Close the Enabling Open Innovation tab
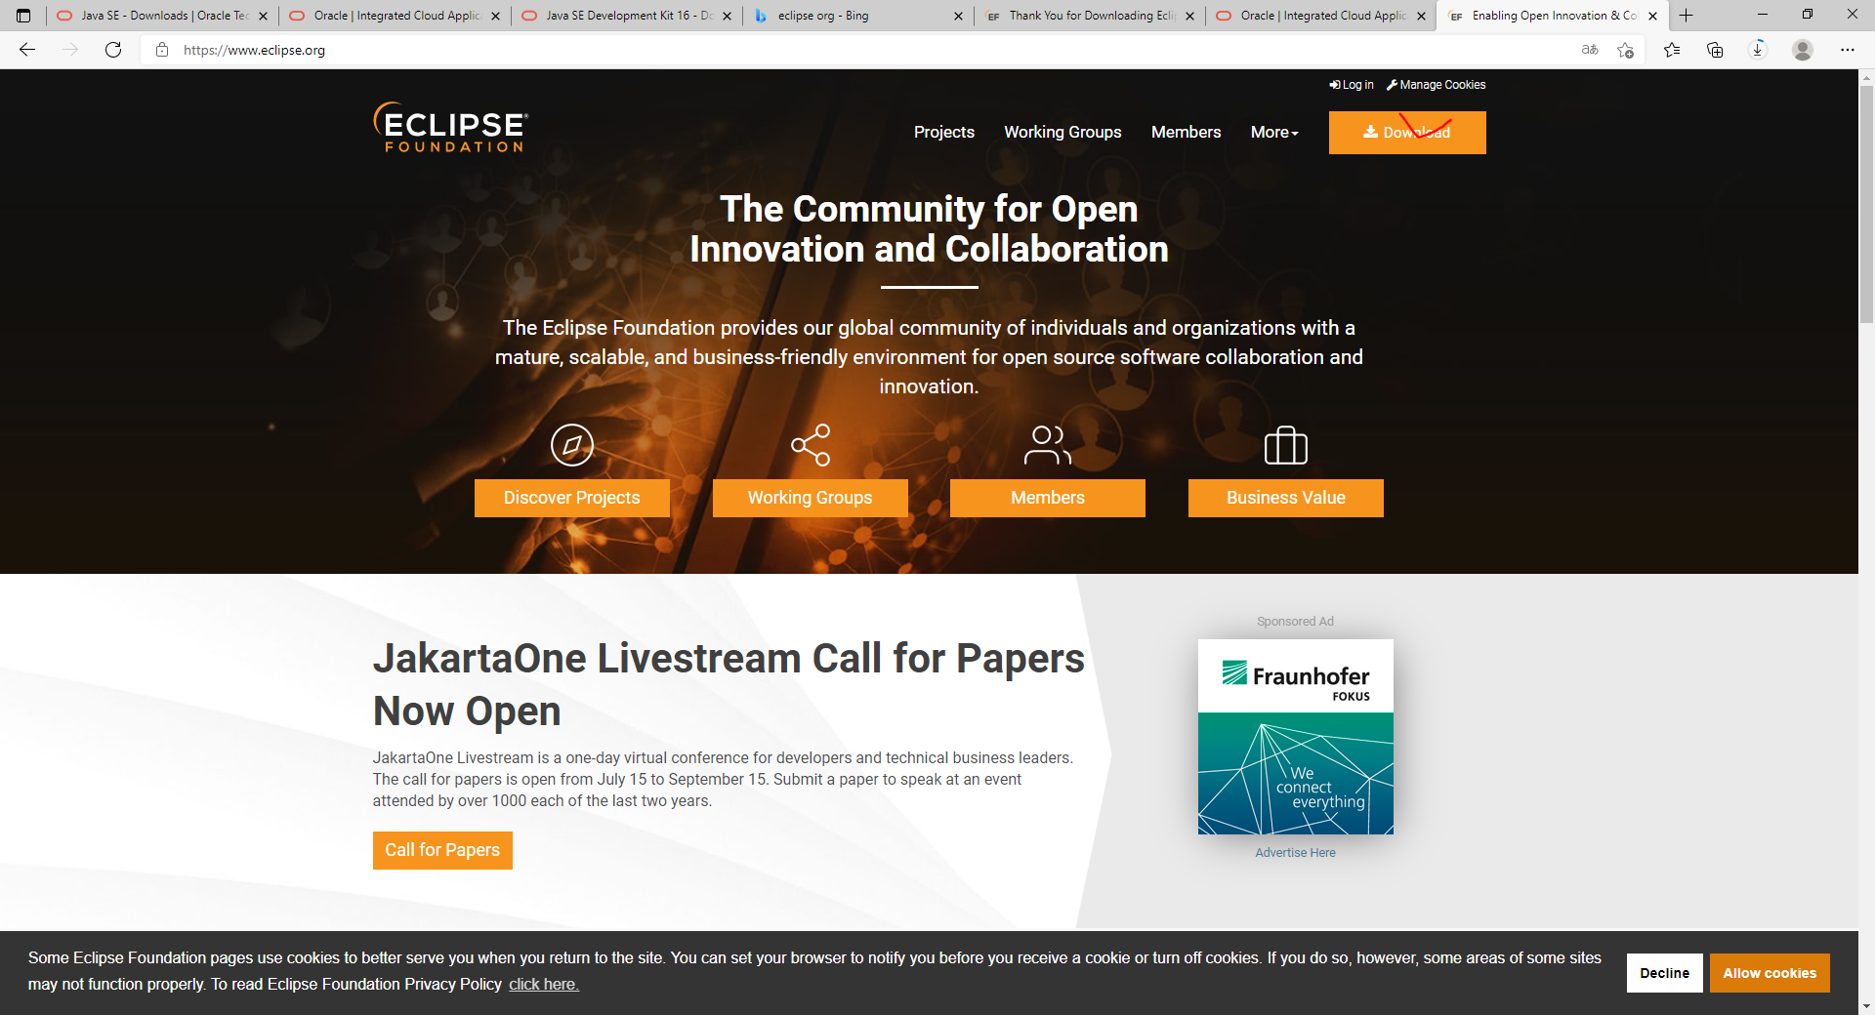Image resolution: width=1875 pixels, height=1015 pixels. [1652, 16]
